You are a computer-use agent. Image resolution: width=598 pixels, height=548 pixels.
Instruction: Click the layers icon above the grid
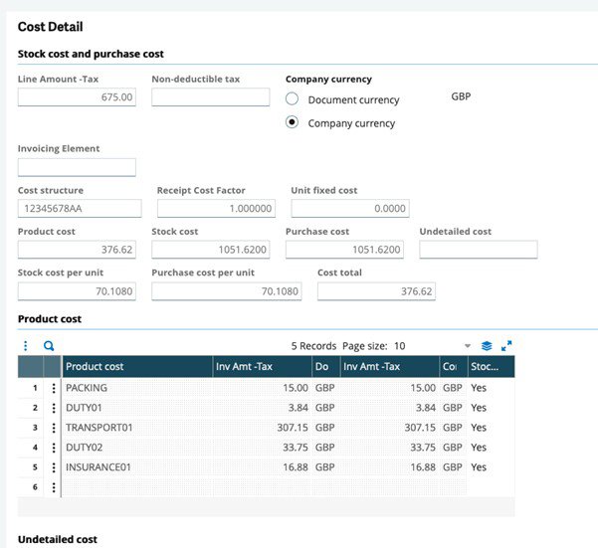coord(487,346)
